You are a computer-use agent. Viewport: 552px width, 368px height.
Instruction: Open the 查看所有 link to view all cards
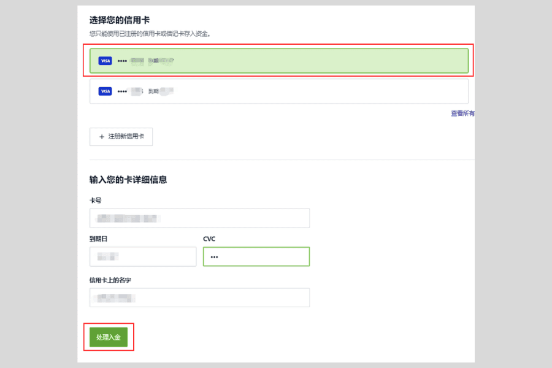pos(463,113)
